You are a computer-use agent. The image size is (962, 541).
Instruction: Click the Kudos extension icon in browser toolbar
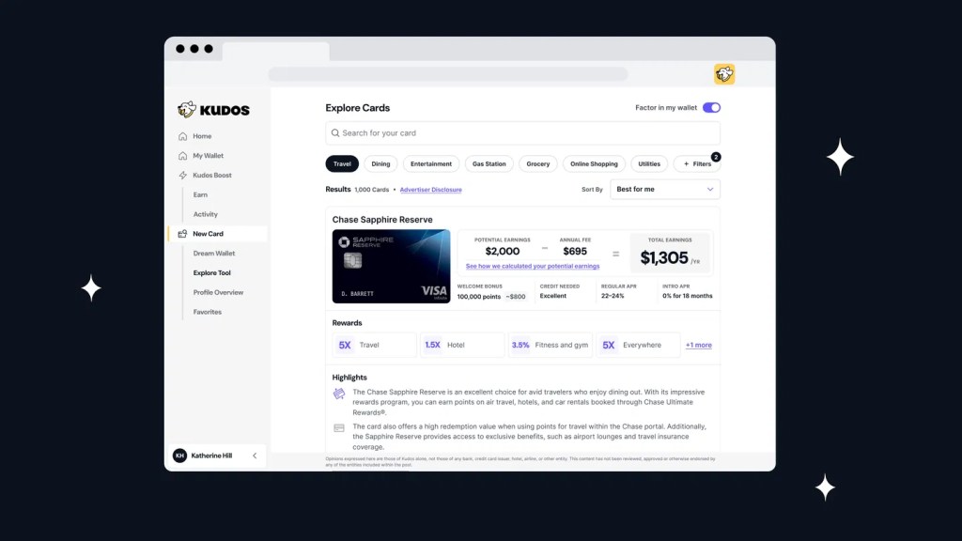723,74
